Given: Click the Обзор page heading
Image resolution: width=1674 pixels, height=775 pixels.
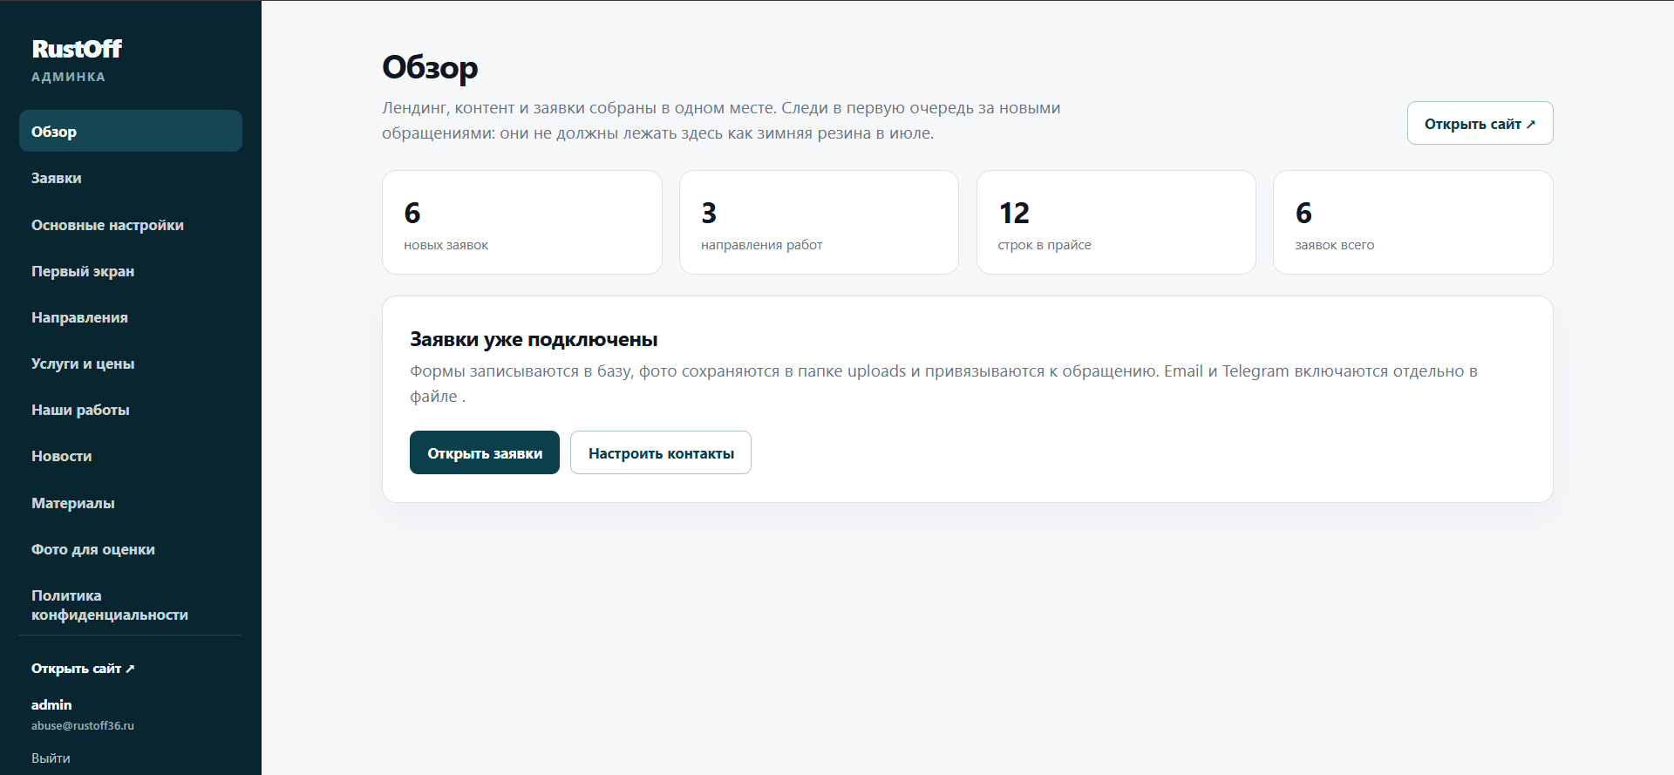Looking at the screenshot, I should point(430,67).
